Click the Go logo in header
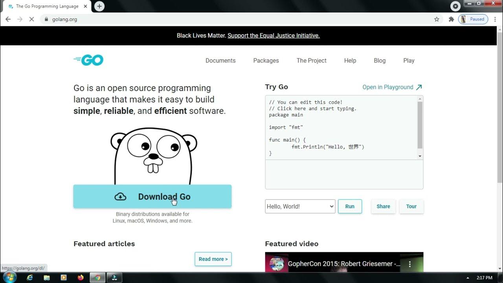This screenshot has height=283, width=503. tap(88, 60)
